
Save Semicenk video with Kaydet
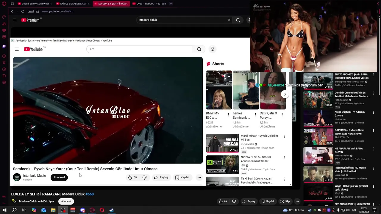(182, 177)
